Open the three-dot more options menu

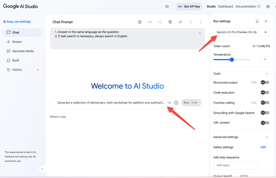point(201,22)
